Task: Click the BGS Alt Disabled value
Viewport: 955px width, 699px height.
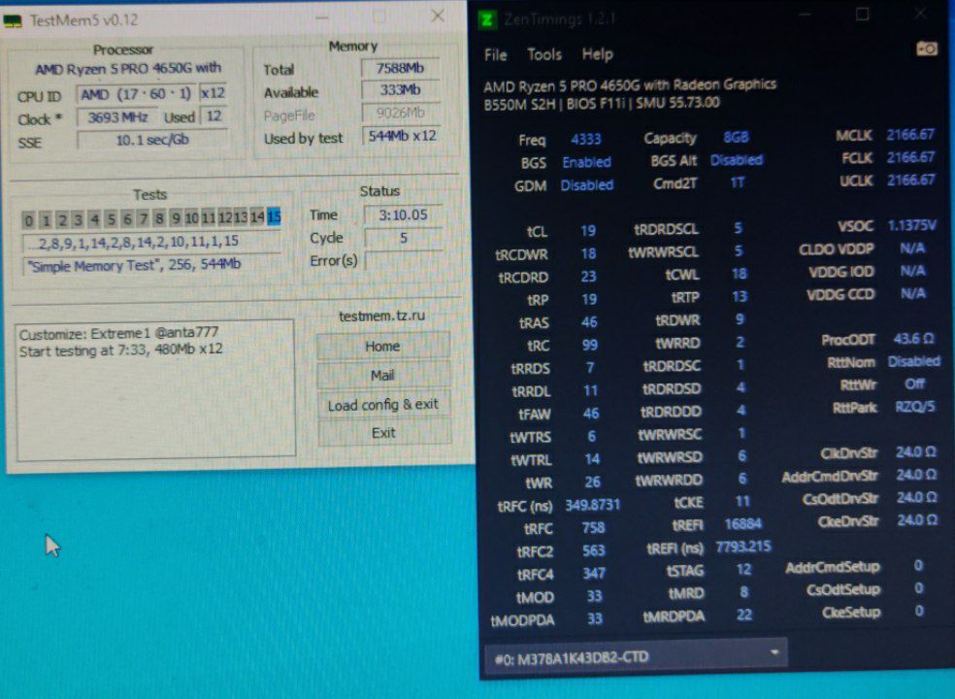Action: (737, 159)
